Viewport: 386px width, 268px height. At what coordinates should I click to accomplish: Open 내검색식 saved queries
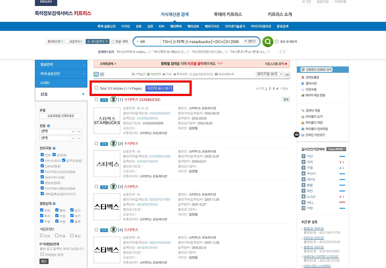pyautogui.click(x=75, y=41)
